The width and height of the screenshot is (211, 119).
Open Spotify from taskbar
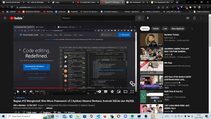coord(133,116)
